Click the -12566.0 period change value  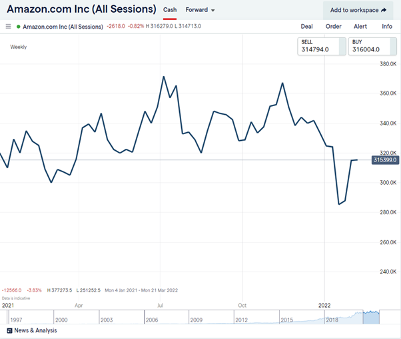click(x=12, y=290)
